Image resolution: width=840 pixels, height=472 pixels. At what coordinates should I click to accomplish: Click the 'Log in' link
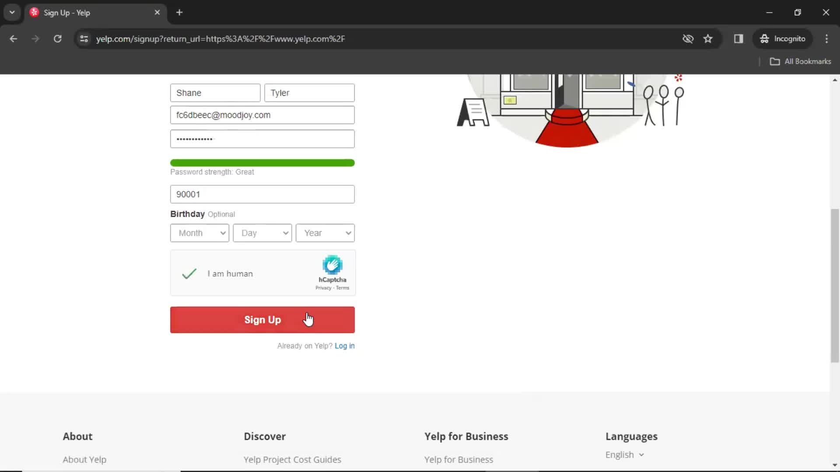click(345, 346)
